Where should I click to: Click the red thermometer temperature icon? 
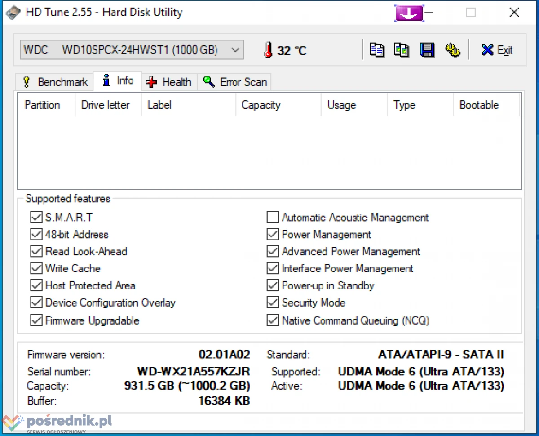(268, 50)
